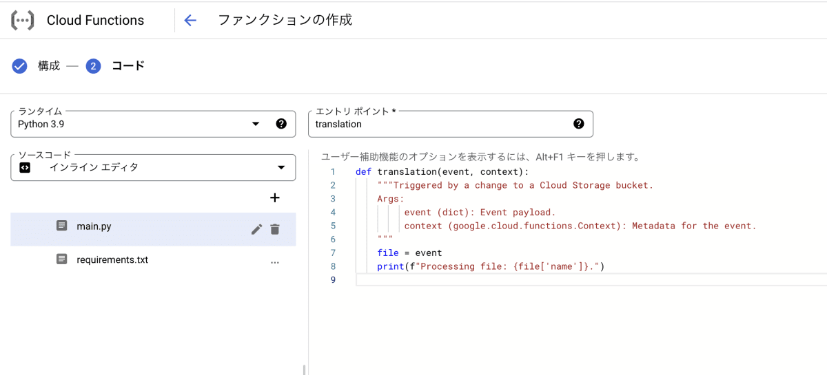Click the print statement on line 8
827x375 pixels.
pyautogui.click(x=491, y=266)
